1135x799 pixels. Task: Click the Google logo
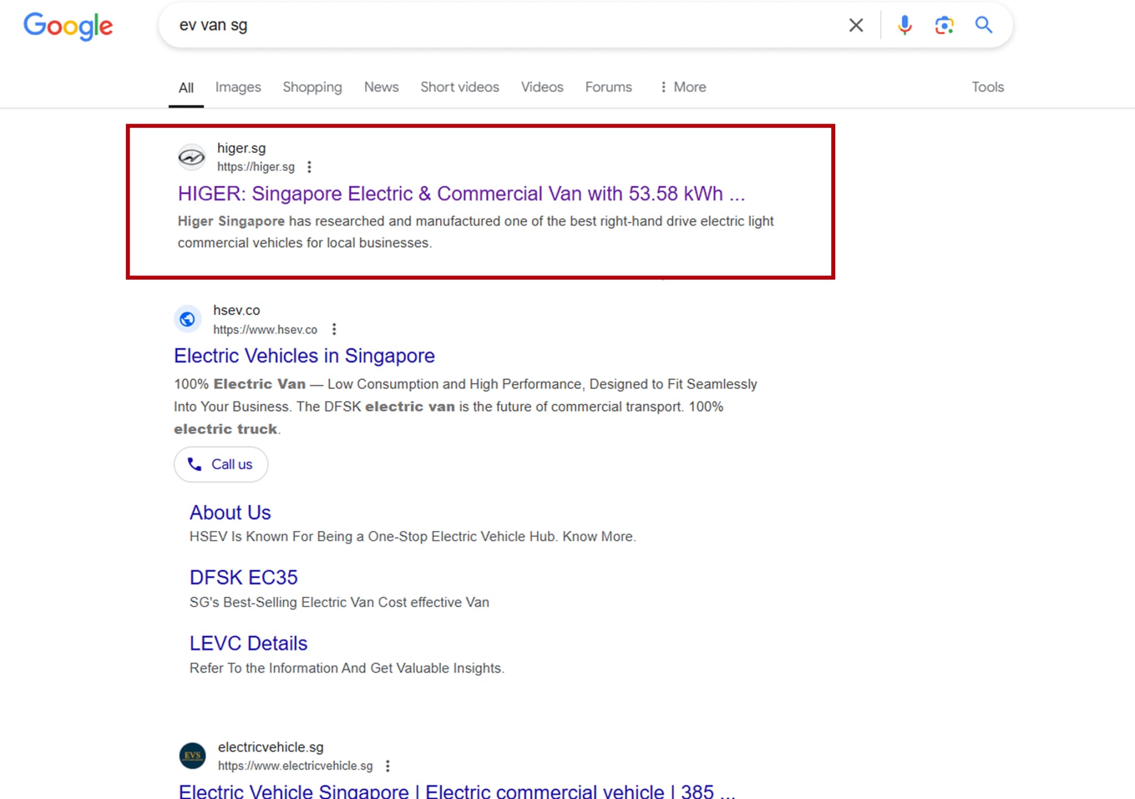coord(68,25)
